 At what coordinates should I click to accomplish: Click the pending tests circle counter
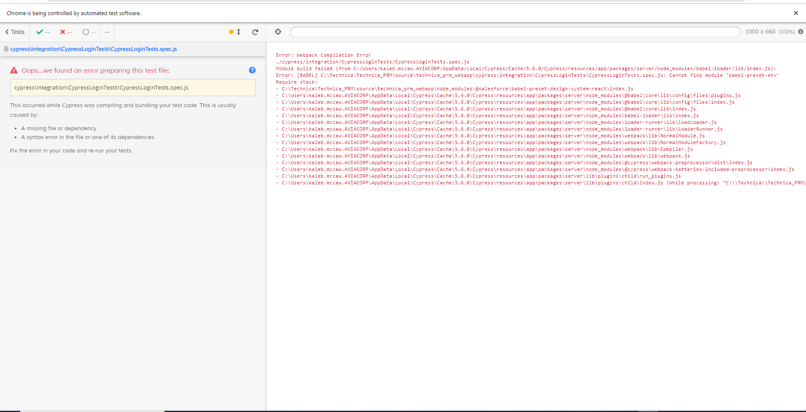coord(89,32)
